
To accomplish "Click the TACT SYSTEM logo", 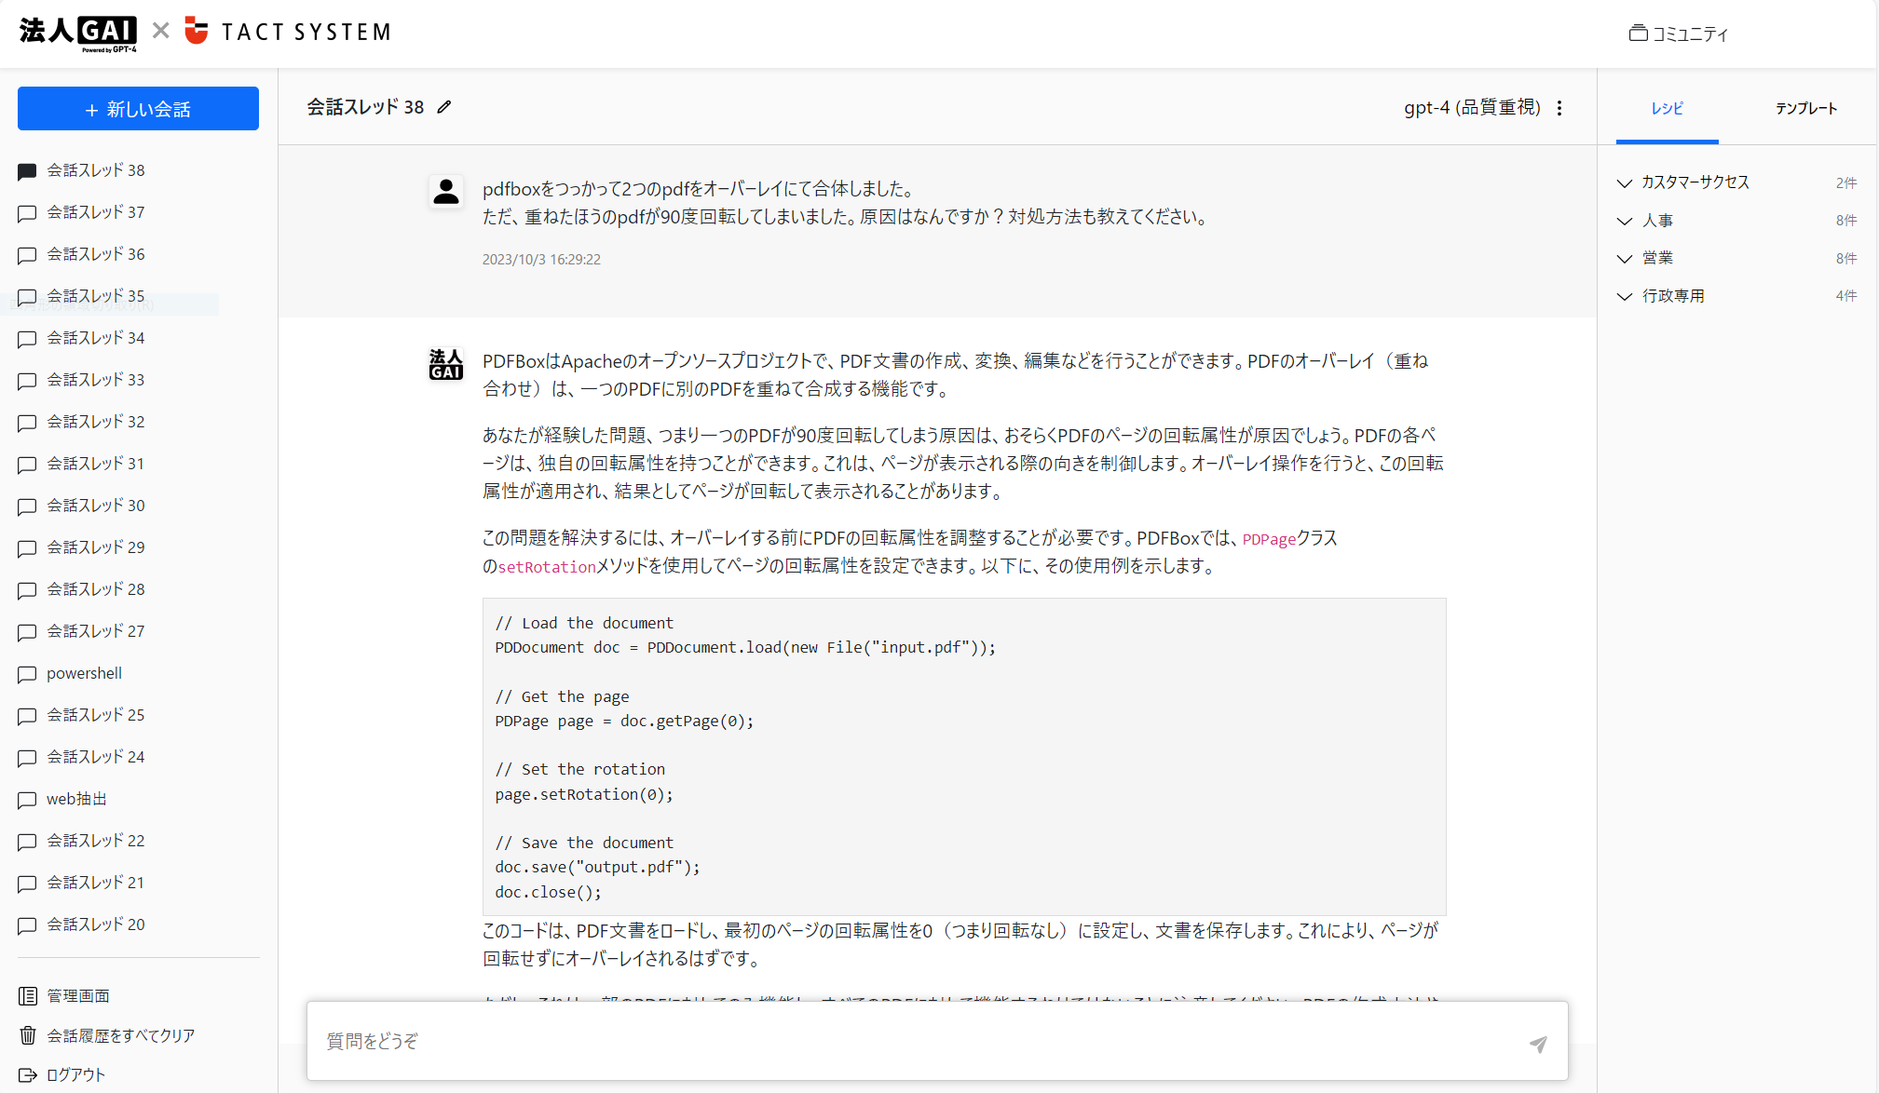I will click(288, 32).
